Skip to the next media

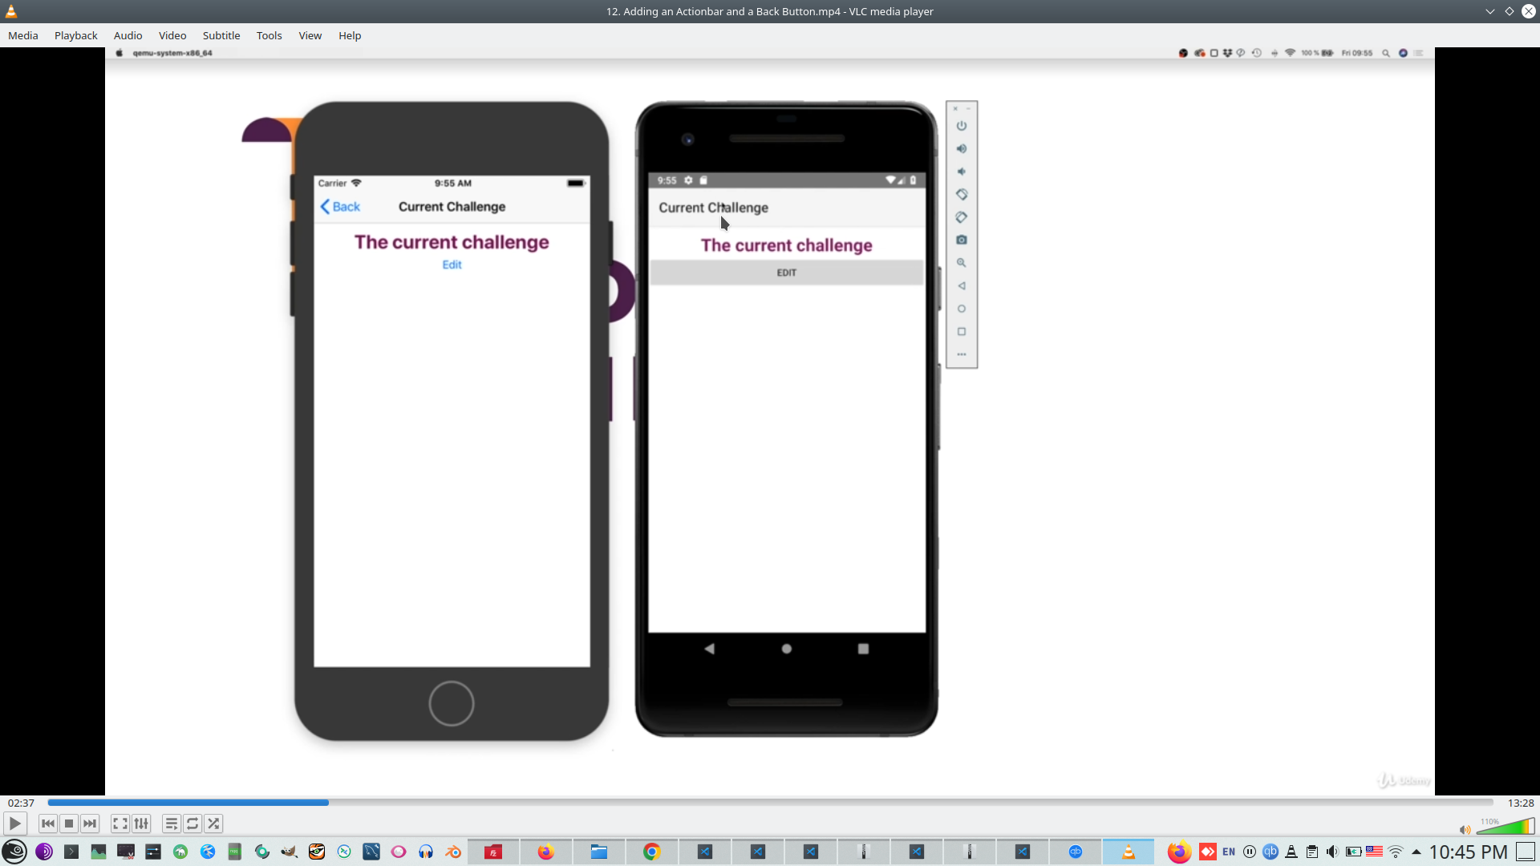click(90, 824)
